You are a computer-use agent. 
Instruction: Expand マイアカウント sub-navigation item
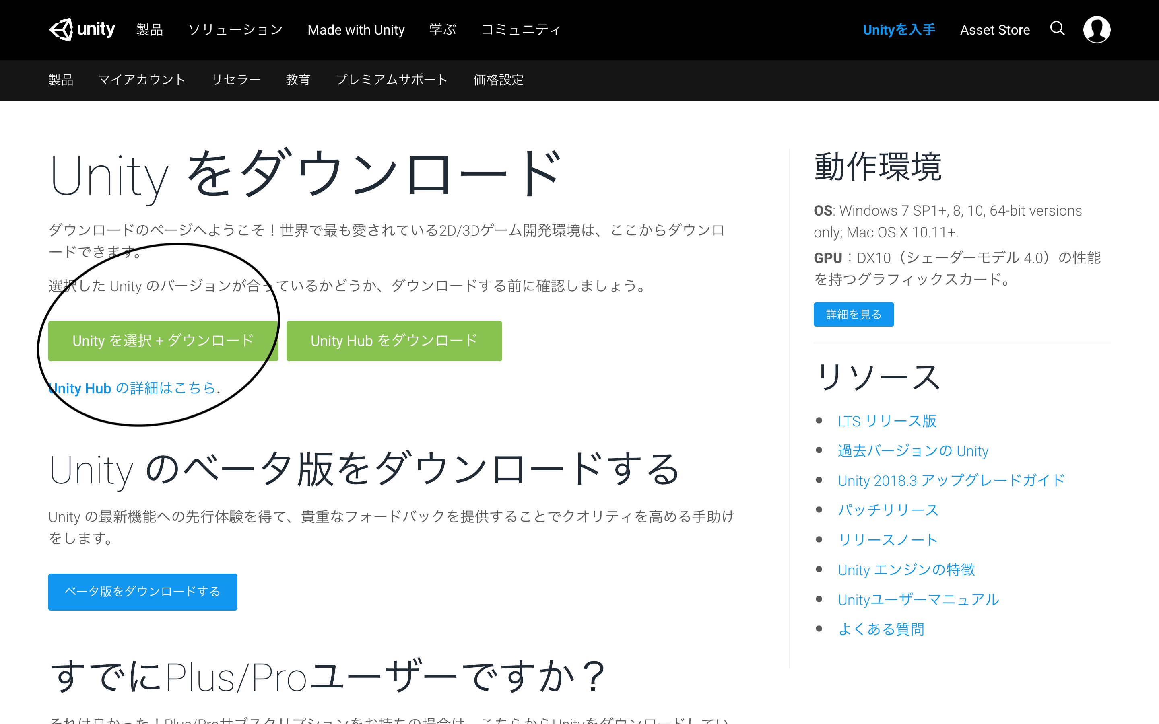click(142, 80)
